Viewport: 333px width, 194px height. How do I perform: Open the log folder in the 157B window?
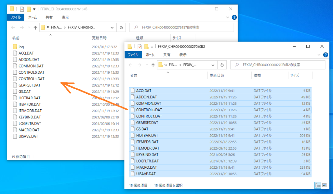click(21, 47)
